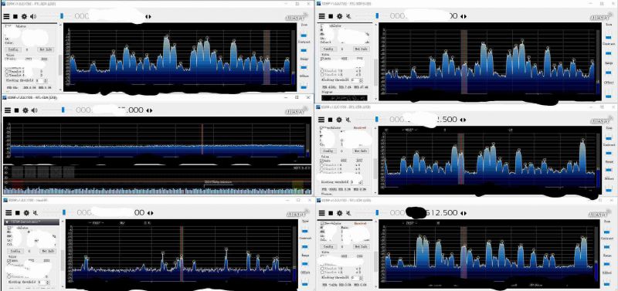This screenshot has height=291, width=618.
Task: Open gear settings in the 612.500 frequency window
Action: pyautogui.click(x=340, y=212)
